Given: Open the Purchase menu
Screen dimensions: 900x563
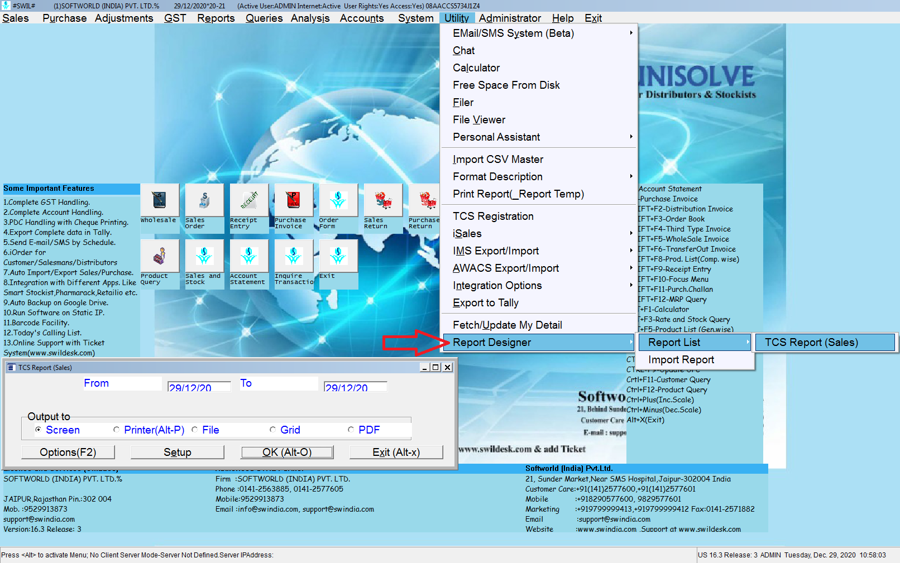Looking at the screenshot, I should (64, 18).
